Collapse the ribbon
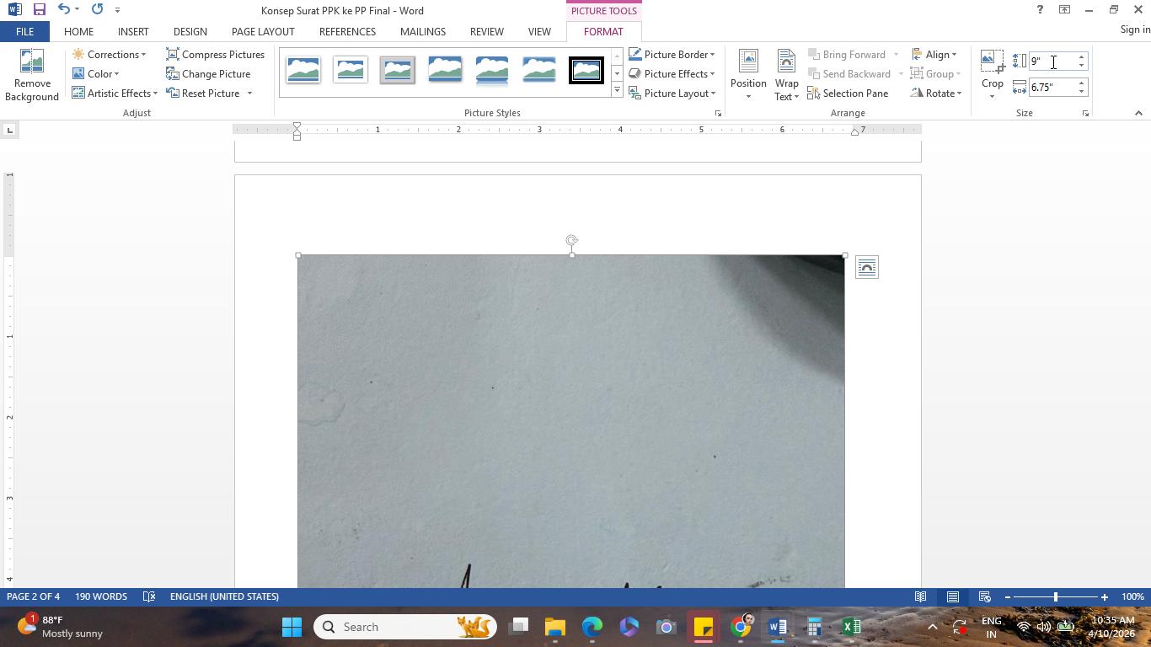Viewport: 1151px width, 647px height. point(1138,113)
